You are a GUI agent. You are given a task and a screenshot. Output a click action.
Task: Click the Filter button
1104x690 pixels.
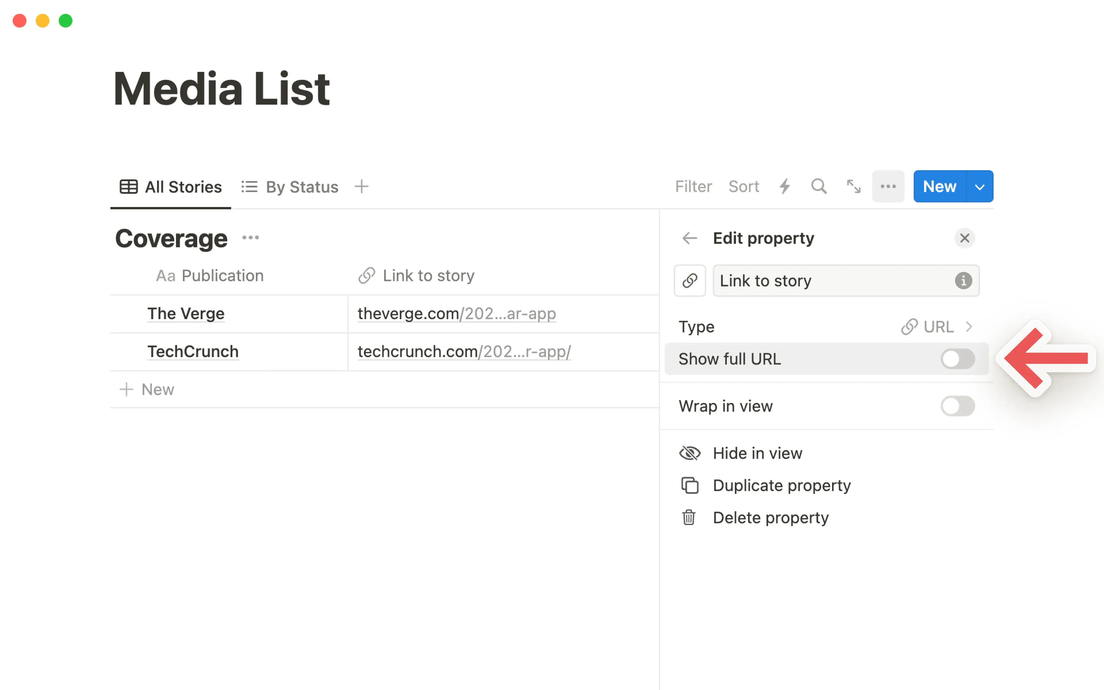tap(693, 187)
